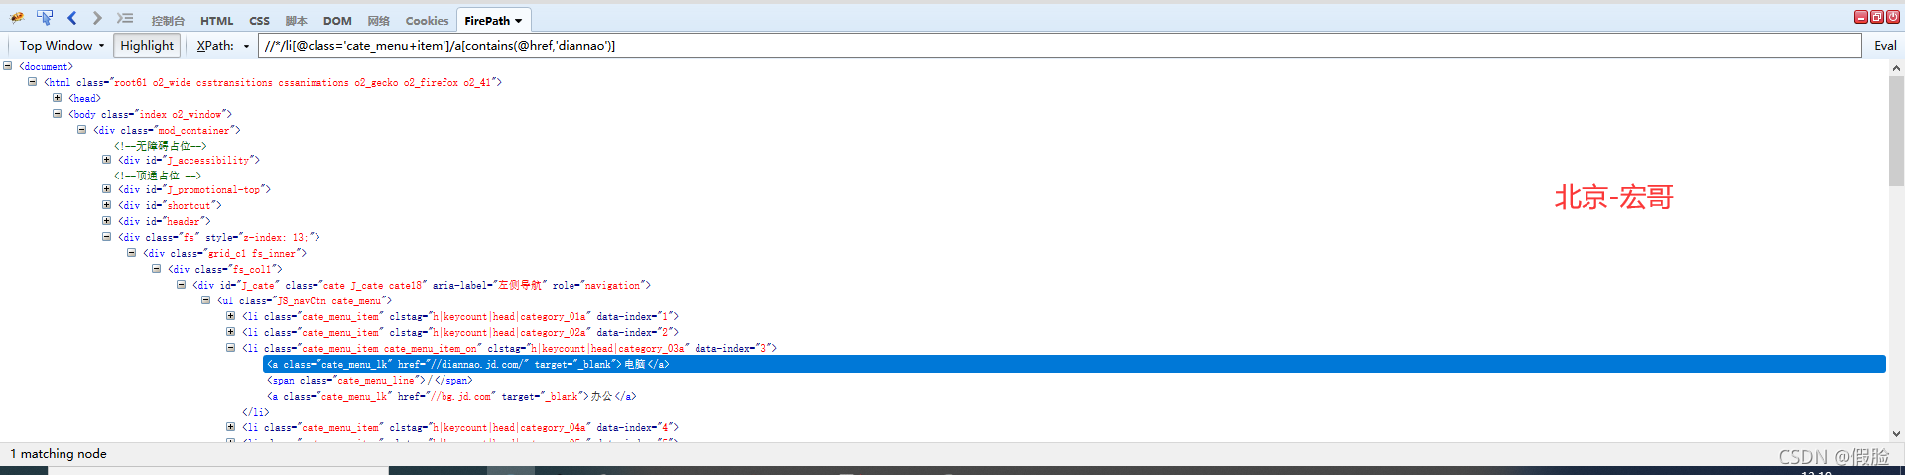The height and width of the screenshot is (475, 1905).
Task: Toggle the Highlight button
Action: [147, 46]
